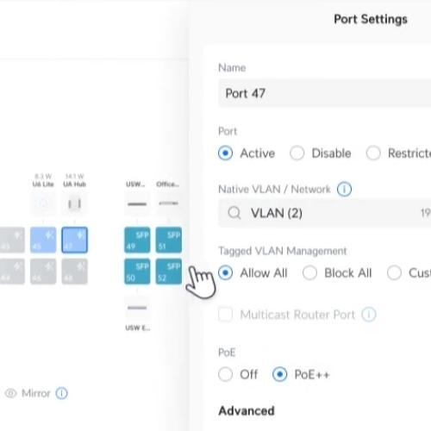Select SFP port 49
The height and width of the screenshot is (431, 431).
point(137,240)
